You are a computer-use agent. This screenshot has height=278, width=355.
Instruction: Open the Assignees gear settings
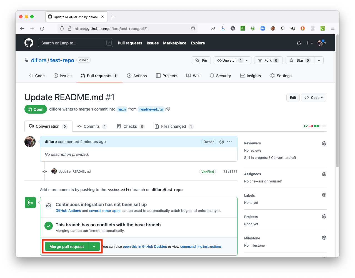[x=324, y=174]
